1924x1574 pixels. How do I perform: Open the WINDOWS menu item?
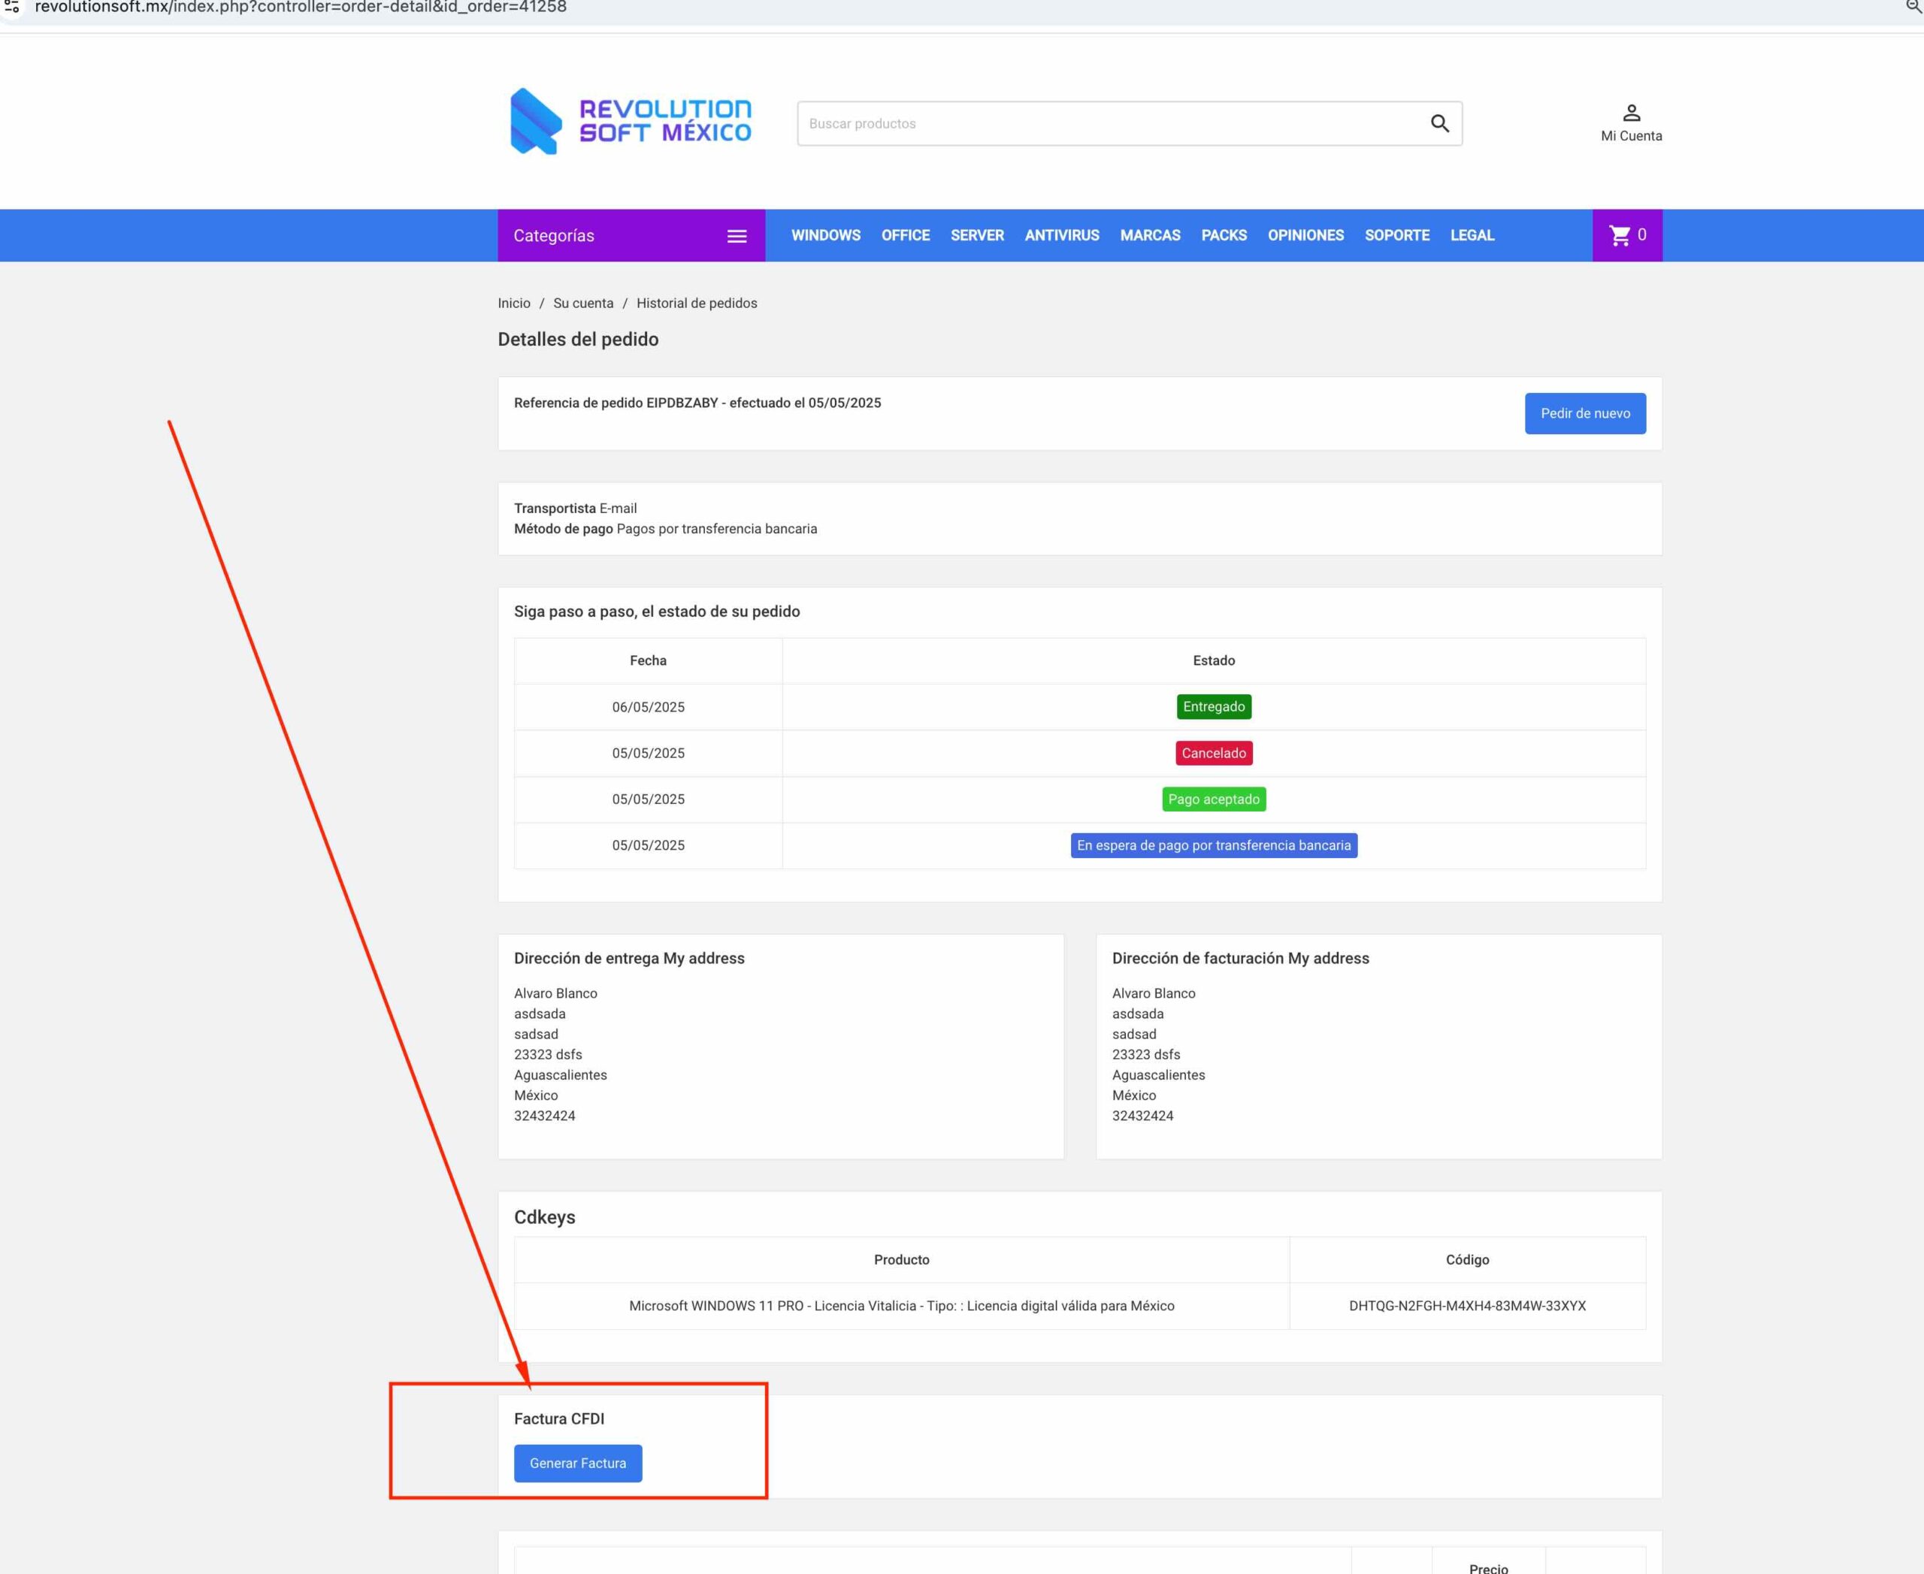coord(825,236)
